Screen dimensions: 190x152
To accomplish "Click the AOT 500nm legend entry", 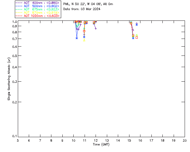I will point(37,6).
